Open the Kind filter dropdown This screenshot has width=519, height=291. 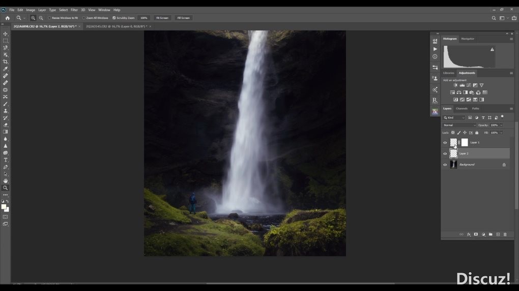point(454,118)
